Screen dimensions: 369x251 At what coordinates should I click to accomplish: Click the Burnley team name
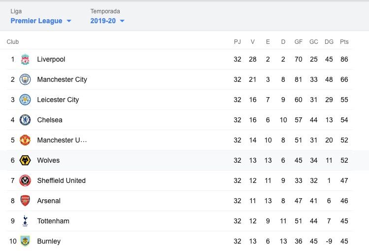coord(49,242)
